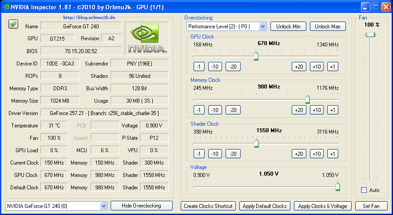
Task: Click the Usage field 30 MB ( 3% )
Action: [x=139, y=100]
